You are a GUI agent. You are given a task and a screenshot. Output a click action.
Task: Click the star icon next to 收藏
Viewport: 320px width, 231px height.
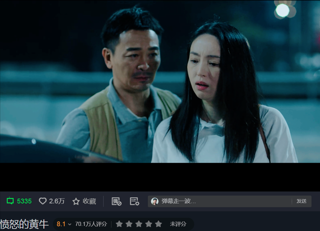(76, 201)
